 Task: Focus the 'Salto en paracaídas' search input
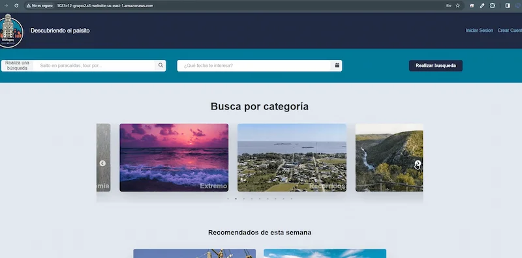tap(94, 66)
